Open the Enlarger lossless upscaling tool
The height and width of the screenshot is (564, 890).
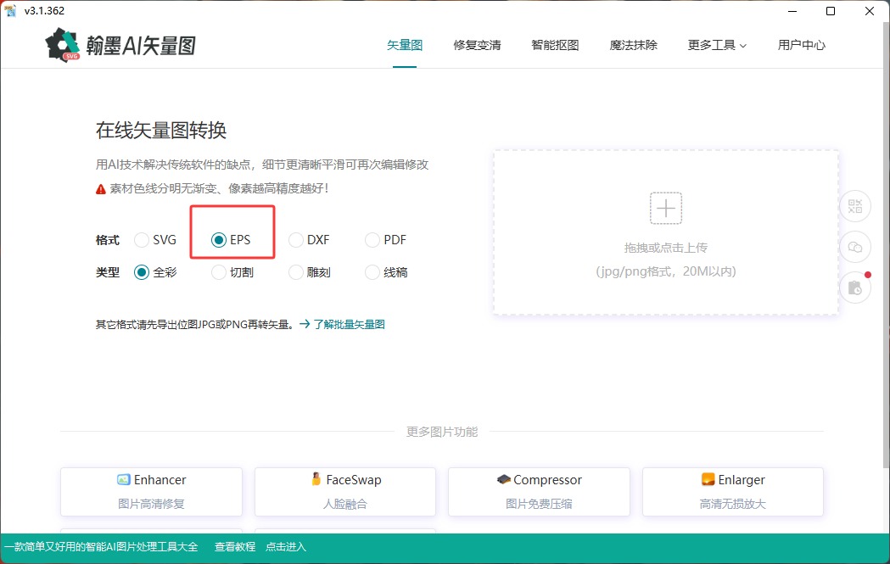pos(732,492)
